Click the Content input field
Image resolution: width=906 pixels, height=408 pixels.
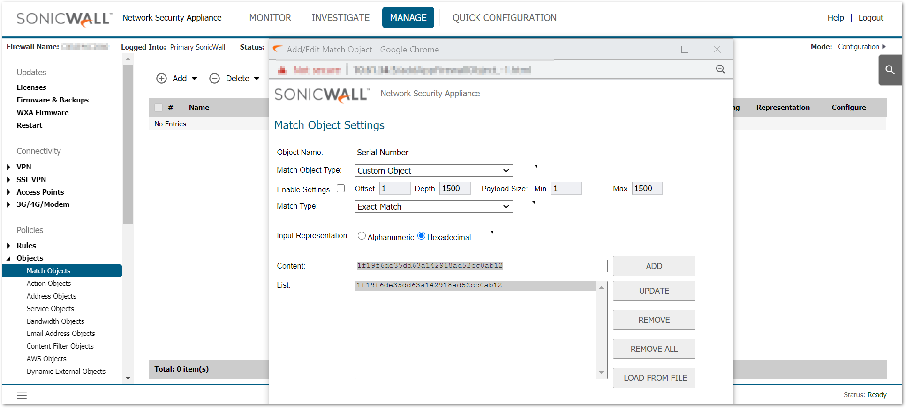click(481, 266)
